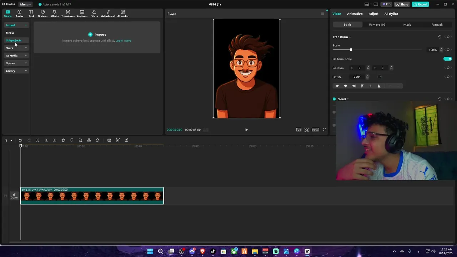Select the png clip on timeline
This screenshot has height=257, width=457.
92,196
